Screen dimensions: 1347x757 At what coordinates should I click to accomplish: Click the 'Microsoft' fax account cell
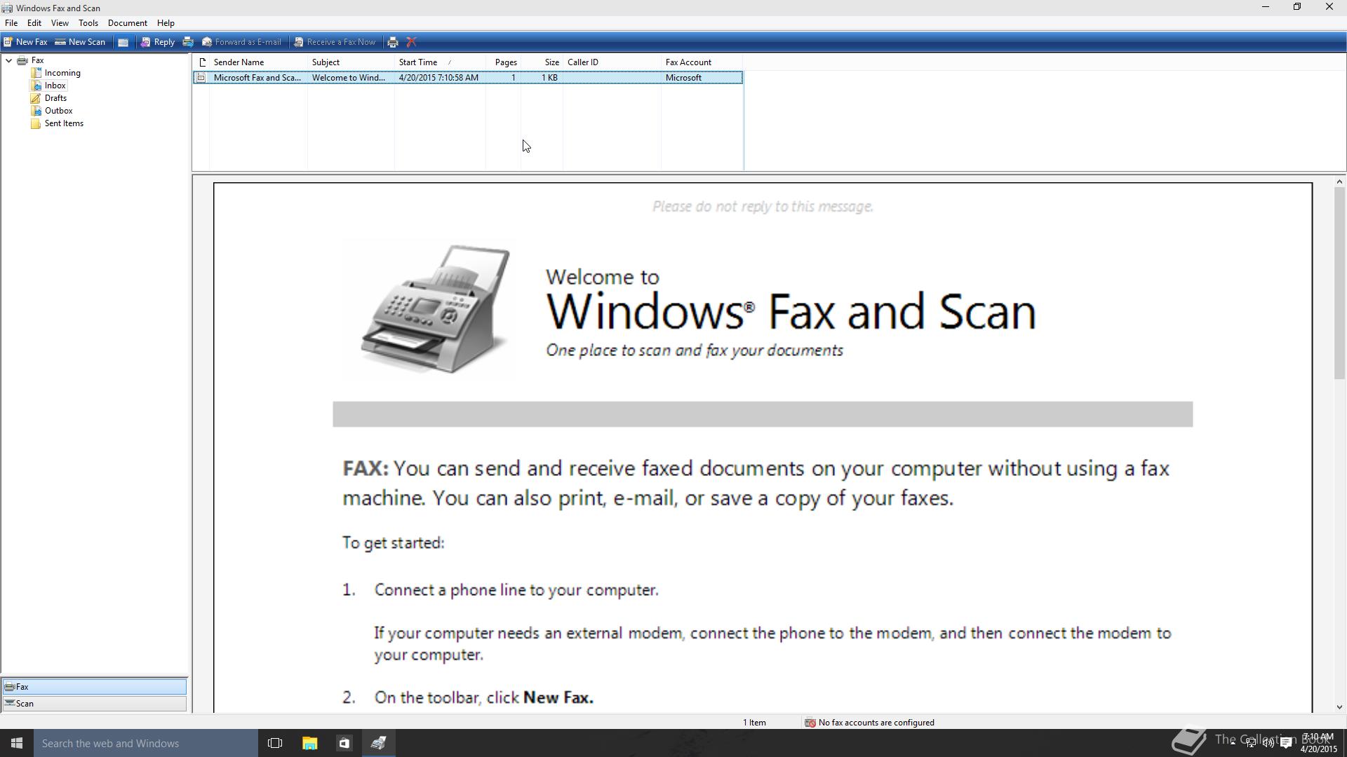683,78
